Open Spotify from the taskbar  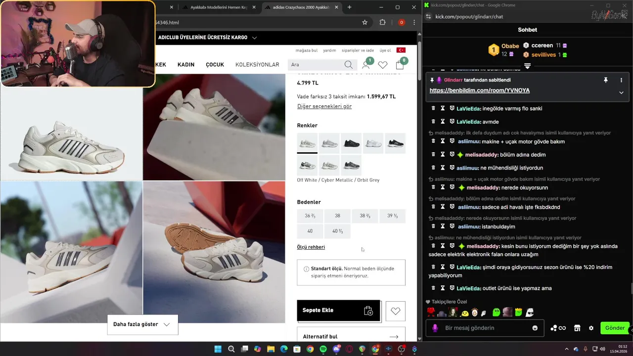(x=323, y=349)
